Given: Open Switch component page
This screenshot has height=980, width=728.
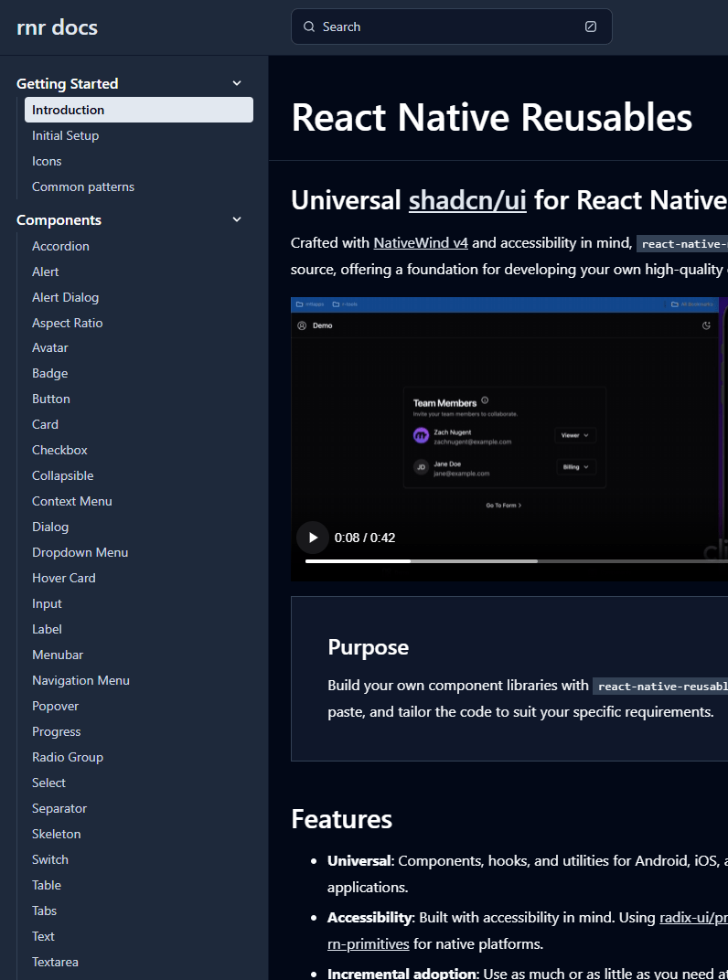Looking at the screenshot, I should click(50, 860).
